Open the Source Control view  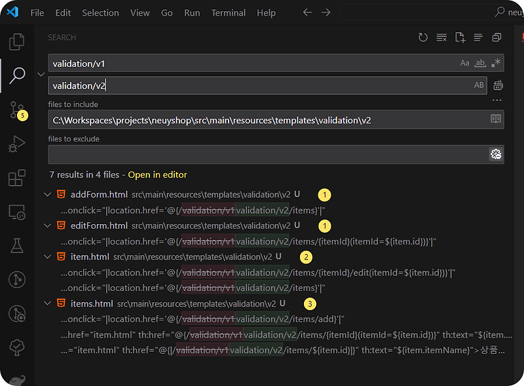coord(17,109)
